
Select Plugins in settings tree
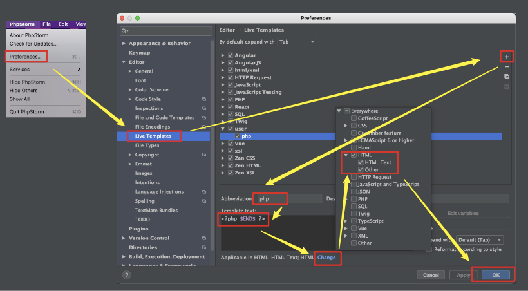coord(138,229)
